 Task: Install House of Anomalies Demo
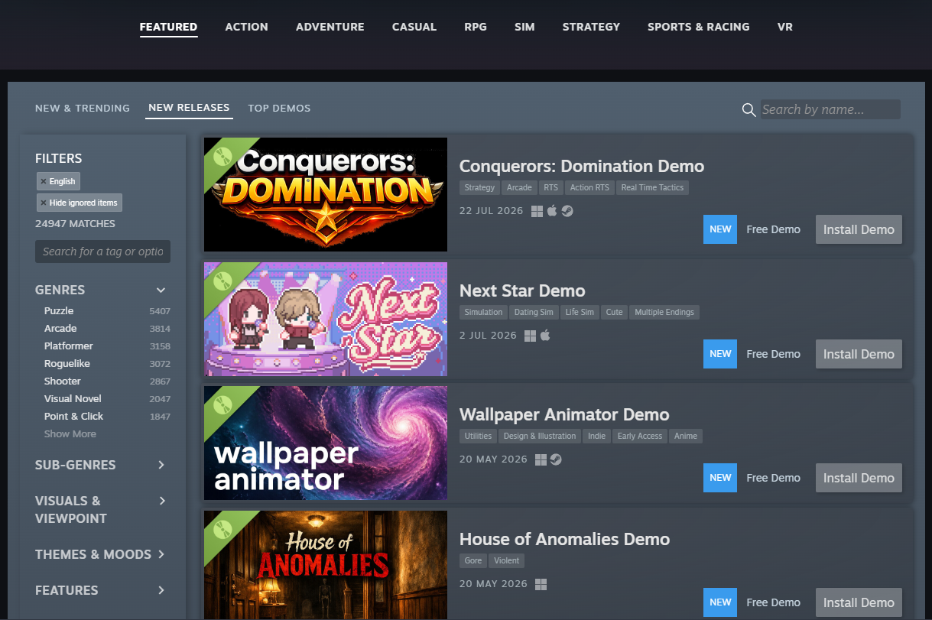click(859, 602)
